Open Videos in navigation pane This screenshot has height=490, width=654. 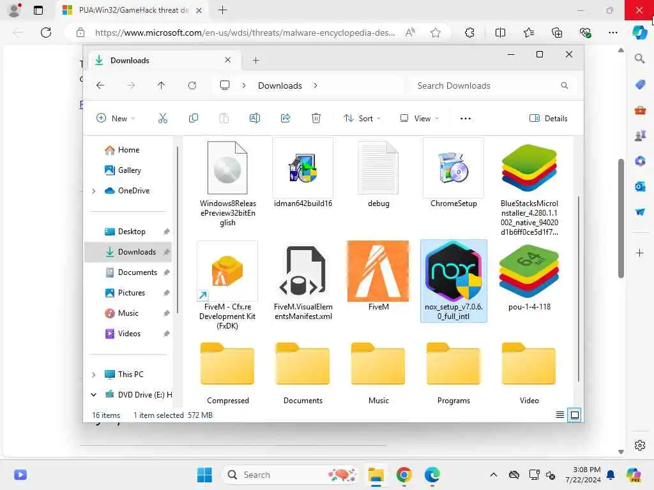(128, 334)
